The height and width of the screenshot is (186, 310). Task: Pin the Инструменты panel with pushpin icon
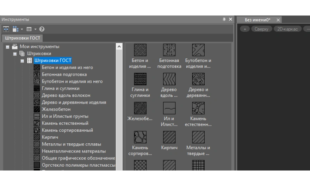pyautogui.click(x=224, y=19)
